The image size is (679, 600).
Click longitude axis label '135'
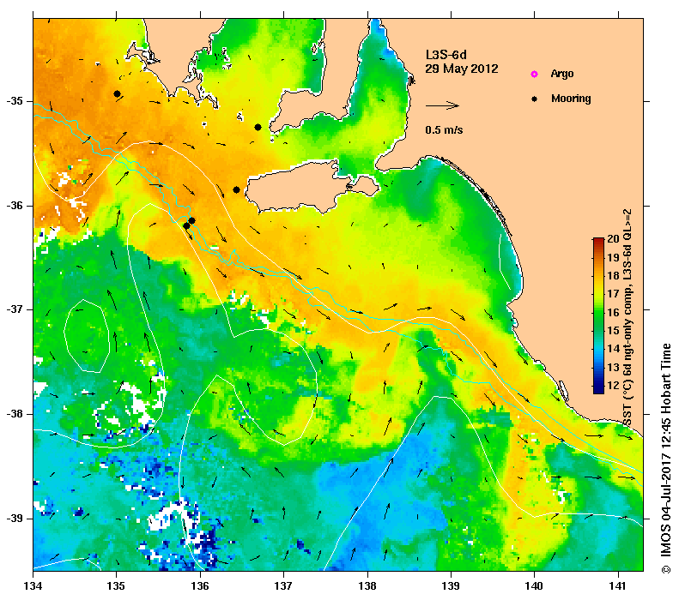(117, 586)
